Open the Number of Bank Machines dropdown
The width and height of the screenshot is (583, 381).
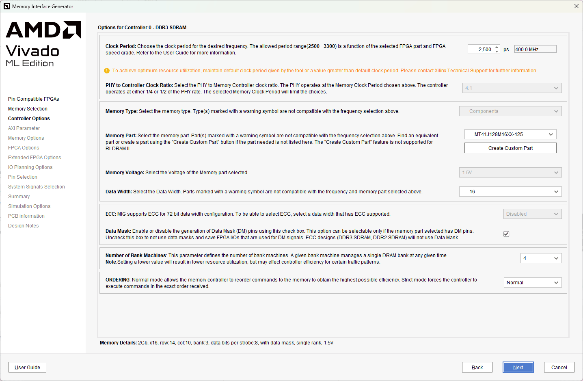click(541, 258)
